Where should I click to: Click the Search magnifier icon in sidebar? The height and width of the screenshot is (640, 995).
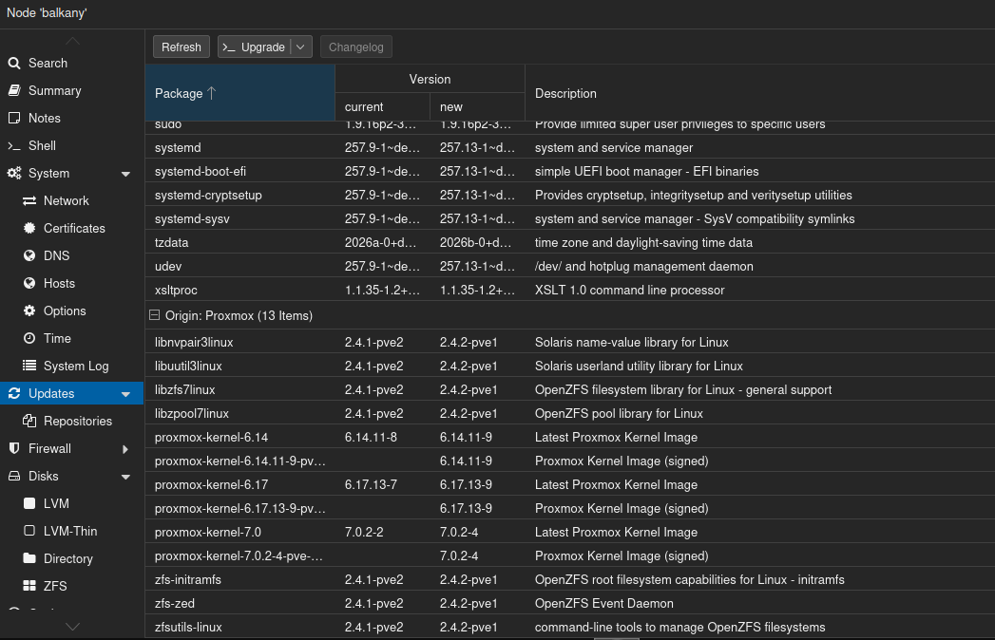(x=14, y=63)
